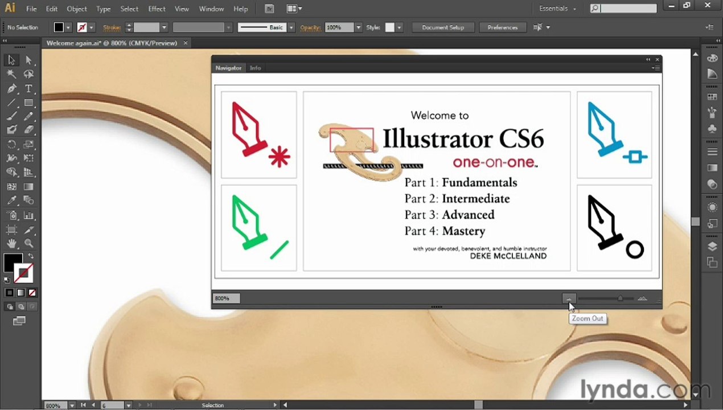Viewport: 723px width, 410px height.
Task: Choose the Perspective Grid tool
Action: pos(28,173)
